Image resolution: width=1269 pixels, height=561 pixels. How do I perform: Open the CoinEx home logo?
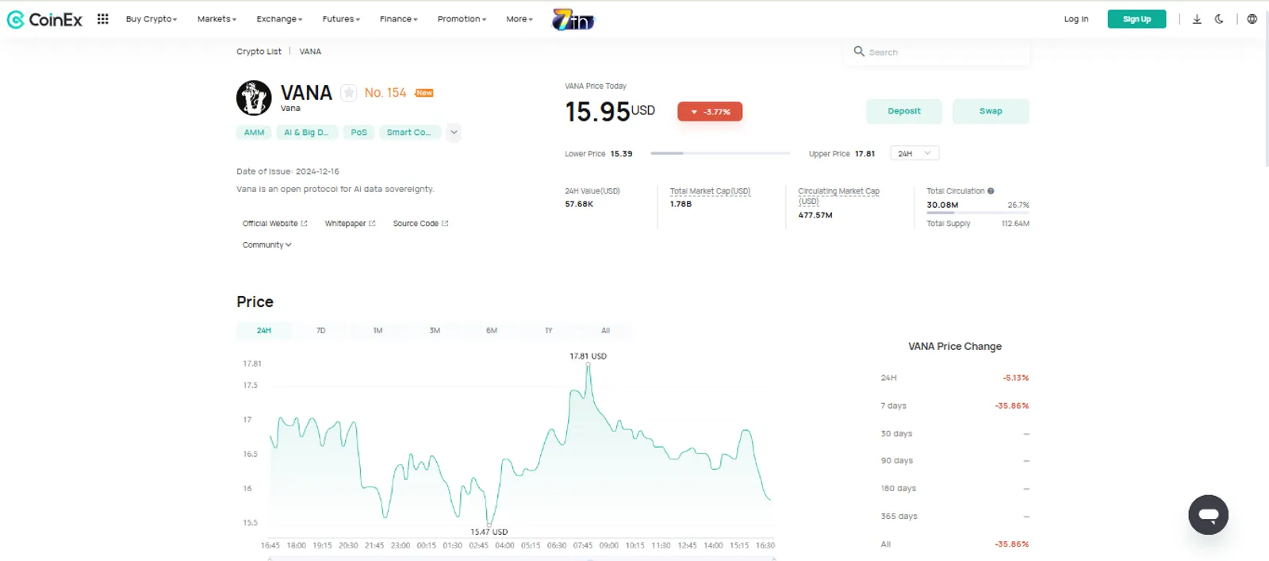(44, 19)
